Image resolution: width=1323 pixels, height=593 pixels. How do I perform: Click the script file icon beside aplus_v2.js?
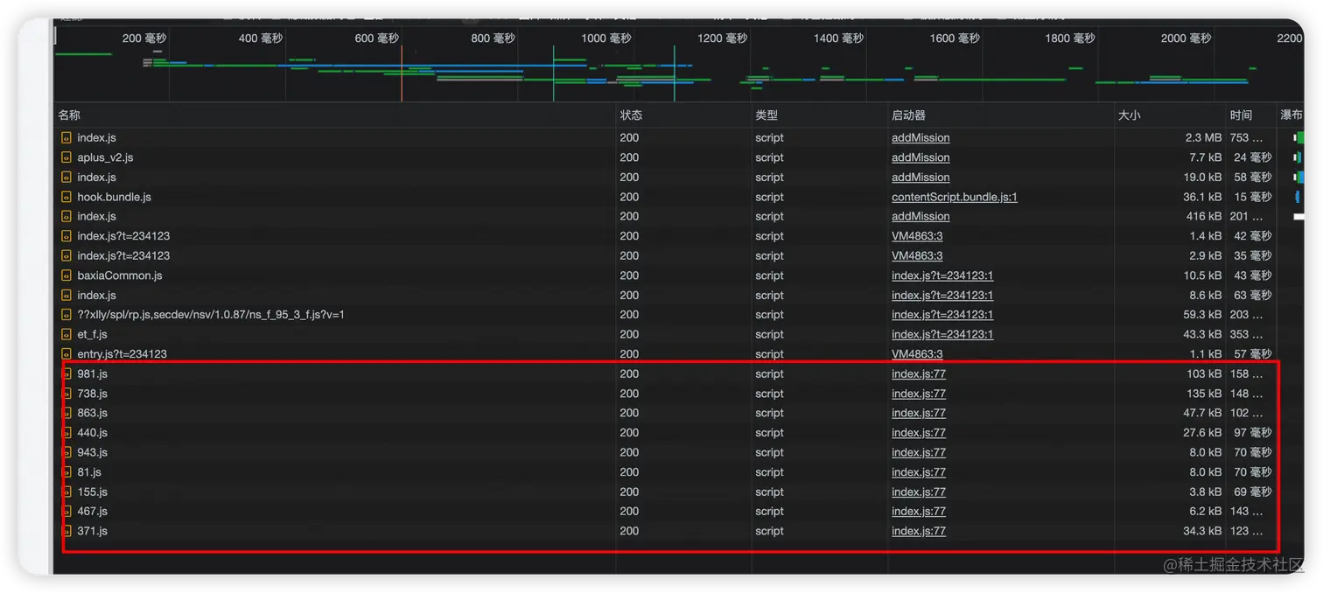click(x=66, y=157)
